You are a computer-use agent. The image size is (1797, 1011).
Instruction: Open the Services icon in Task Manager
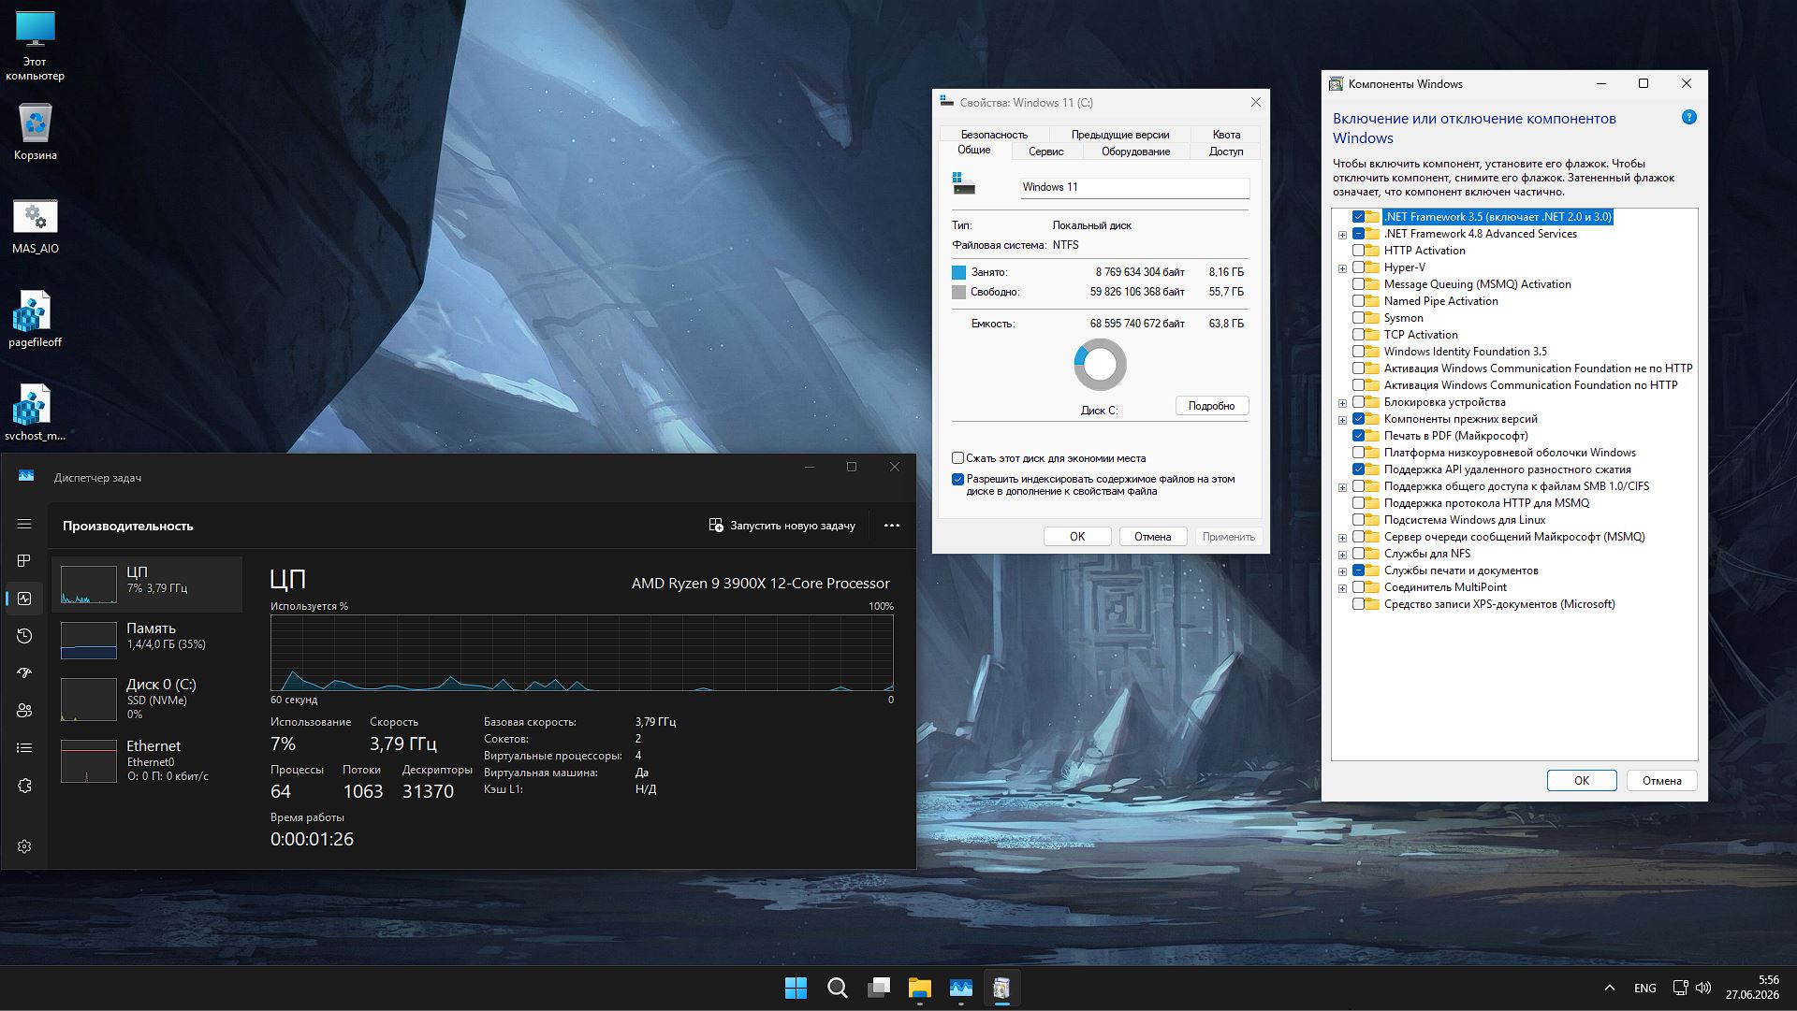tap(24, 786)
